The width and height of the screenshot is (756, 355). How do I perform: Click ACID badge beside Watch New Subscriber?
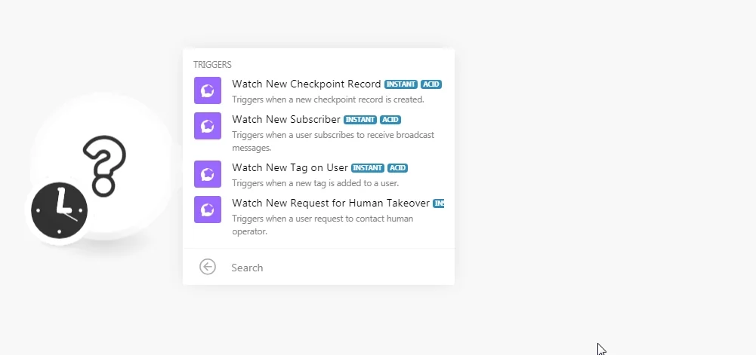tap(390, 120)
